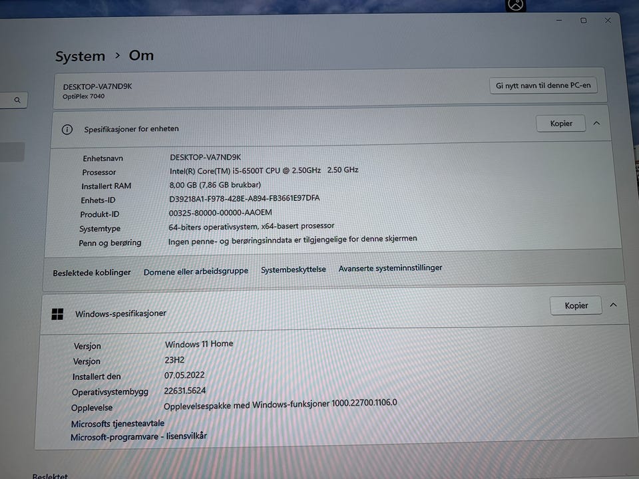Click the Ingen penne- og berøringsinndata text
Viewport: 639px width, 479px height.
293,240
